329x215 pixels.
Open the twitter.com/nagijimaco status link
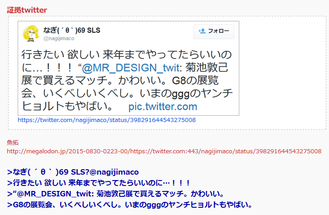pos(106,120)
